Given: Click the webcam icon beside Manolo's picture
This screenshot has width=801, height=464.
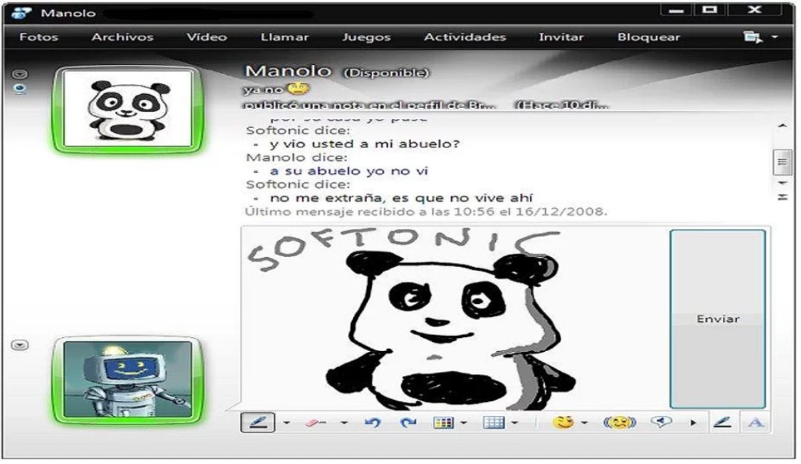Looking at the screenshot, I should 20,89.
